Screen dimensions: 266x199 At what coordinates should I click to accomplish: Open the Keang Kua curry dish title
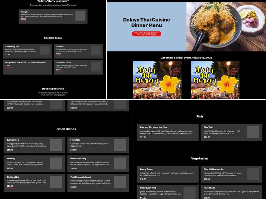[x=25, y=12]
